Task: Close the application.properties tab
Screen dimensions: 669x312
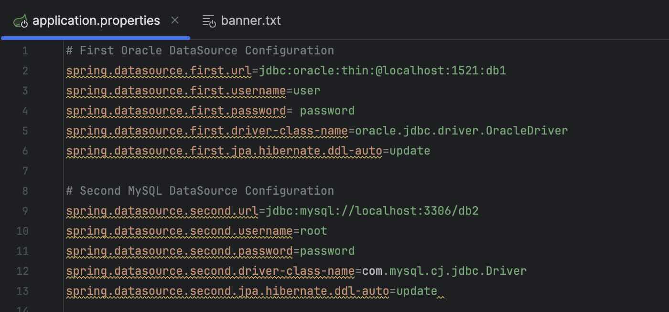Action: (x=175, y=20)
